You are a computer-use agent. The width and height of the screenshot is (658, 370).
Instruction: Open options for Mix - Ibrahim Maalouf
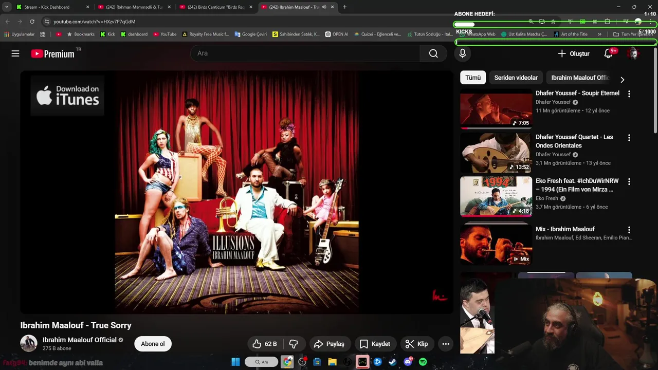(629, 230)
